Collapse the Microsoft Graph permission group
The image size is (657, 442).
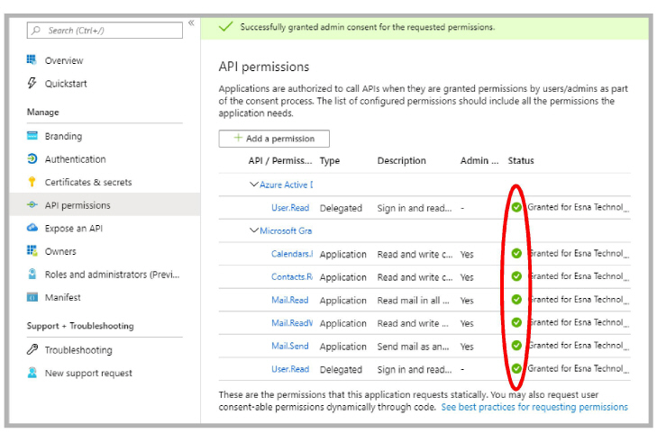[x=253, y=230]
